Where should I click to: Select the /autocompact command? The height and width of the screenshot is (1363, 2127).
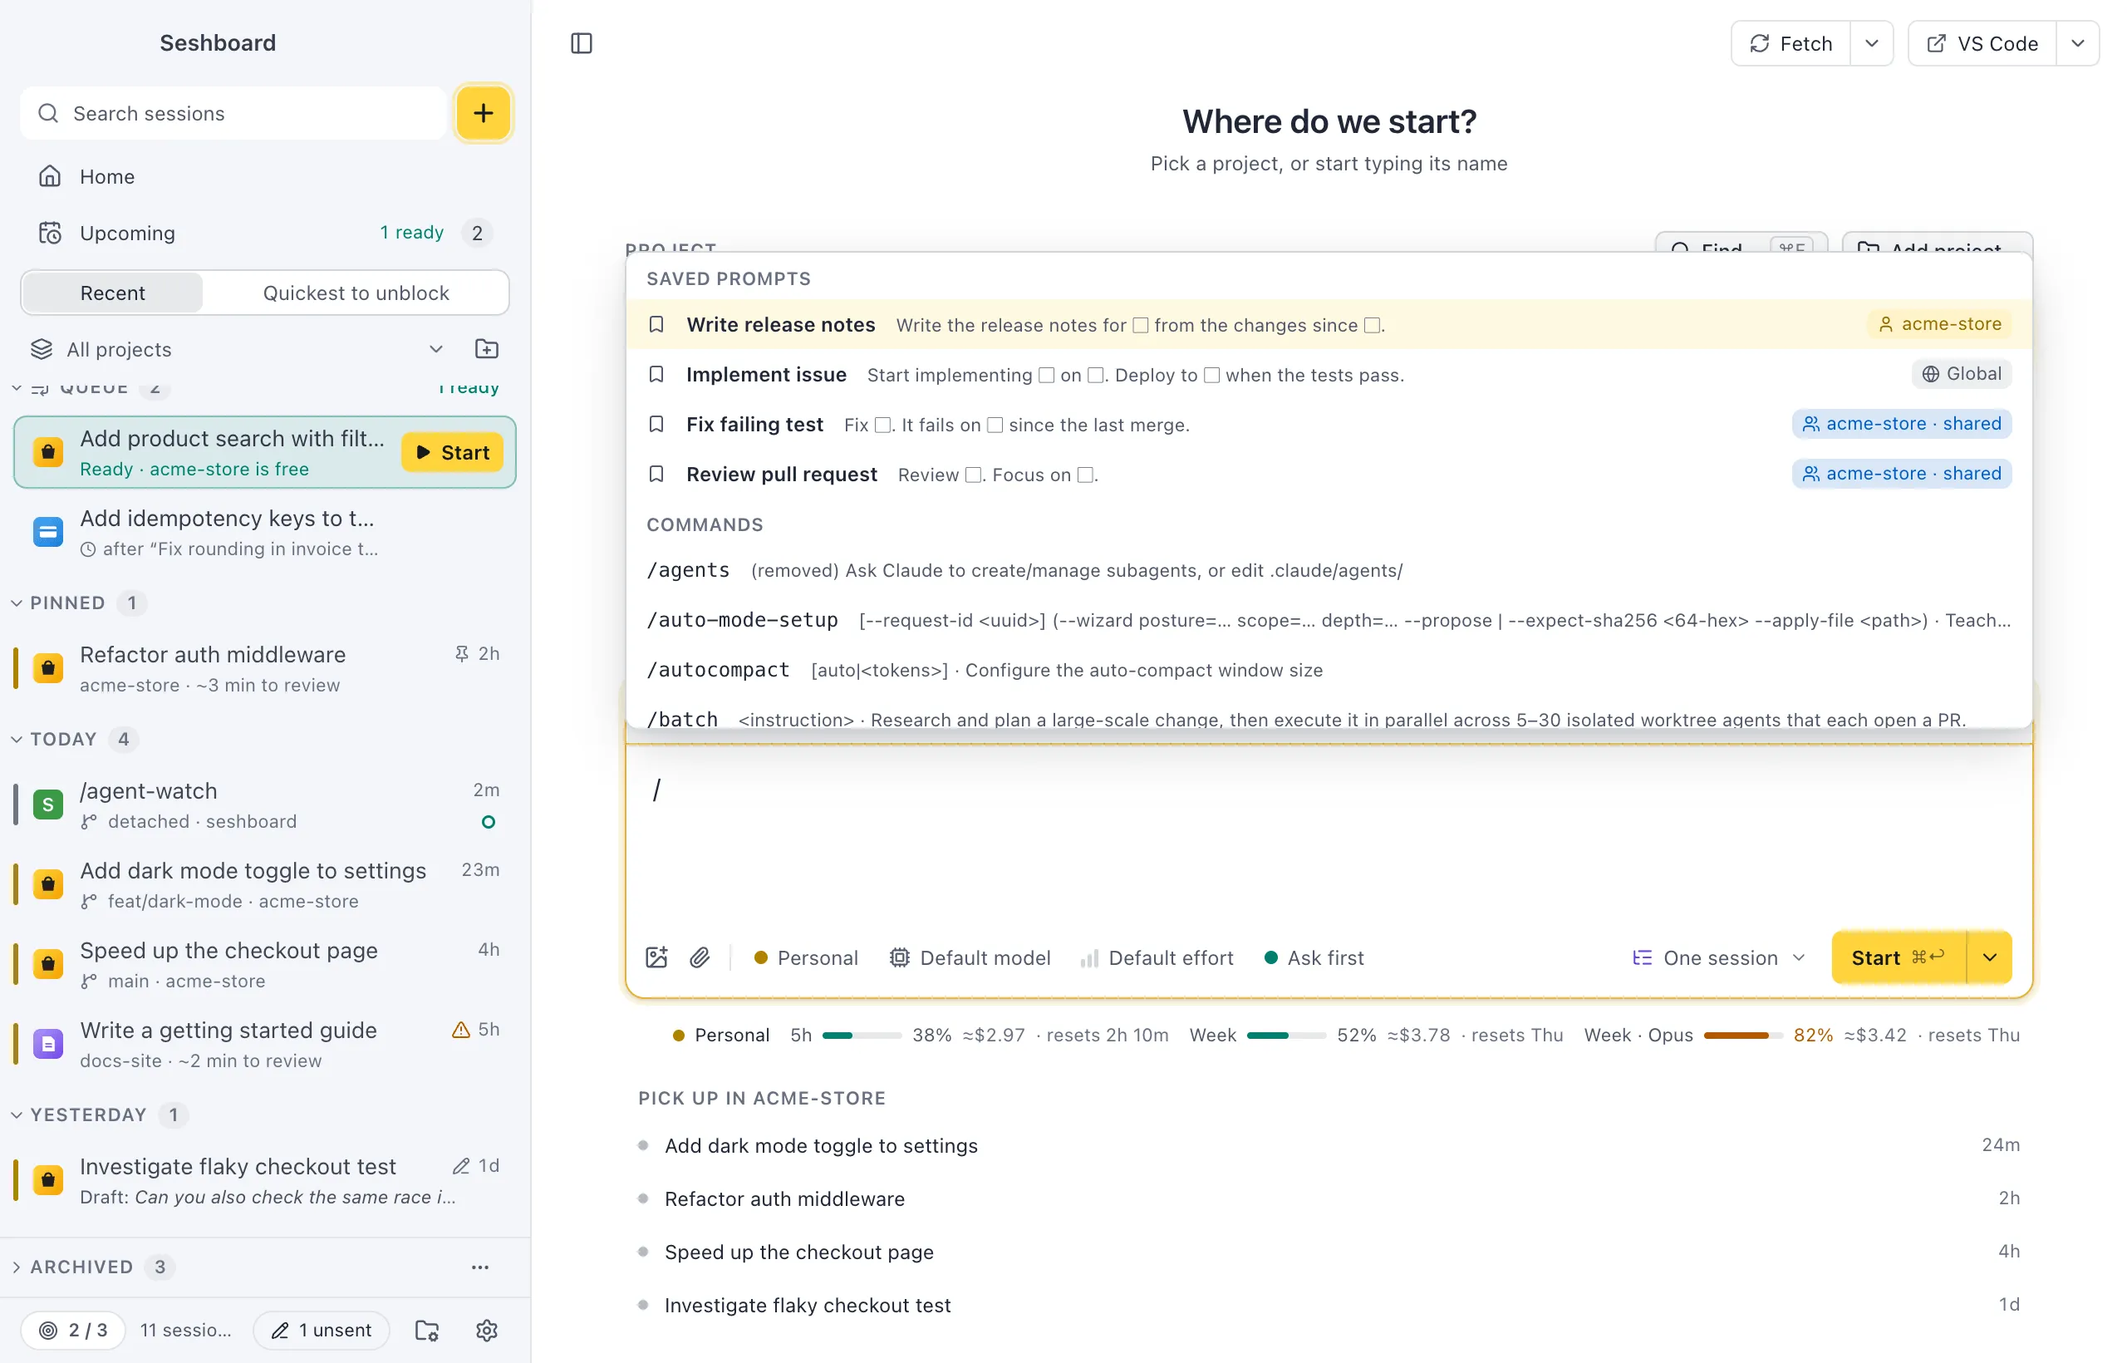(1329, 670)
